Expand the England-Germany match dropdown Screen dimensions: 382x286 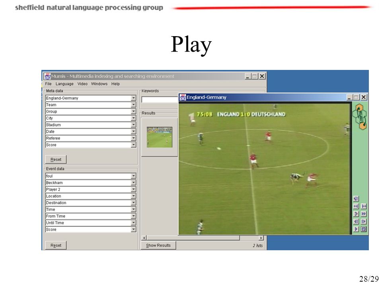pyautogui.click(x=133, y=98)
